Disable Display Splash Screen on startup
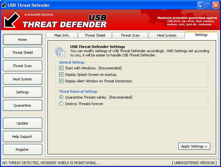Screen dimensions: 221x167 [61, 75]
